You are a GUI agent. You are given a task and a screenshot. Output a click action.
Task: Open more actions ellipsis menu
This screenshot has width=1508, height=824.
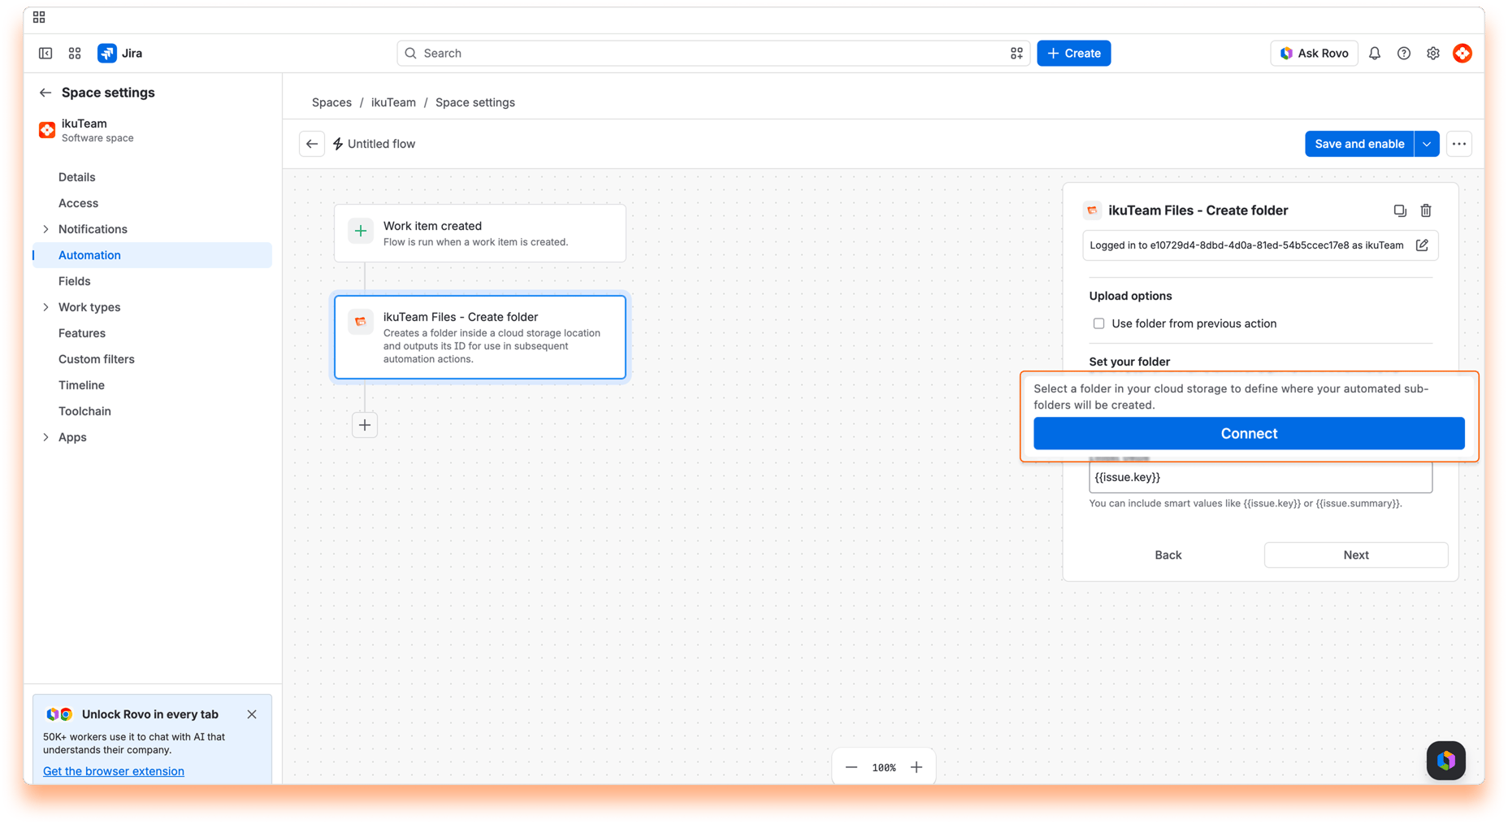pyautogui.click(x=1459, y=144)
